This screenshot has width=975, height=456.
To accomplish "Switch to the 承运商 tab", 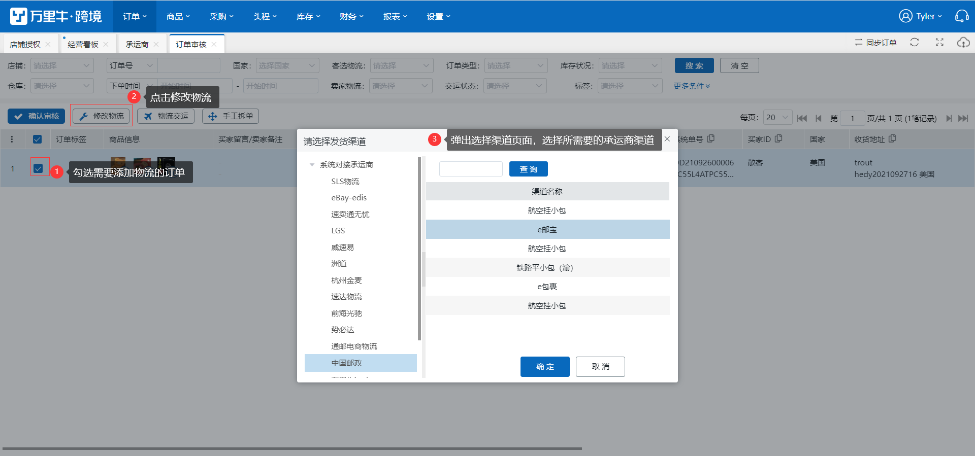I will pyautogui.click(x=137, y=44).
